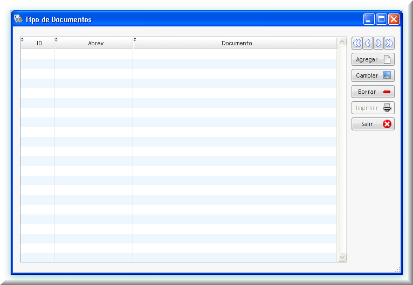The width and height of the screenshot is (413, 285).
Task: Click the Abrev column sort arrows
Action: point(56,39)
